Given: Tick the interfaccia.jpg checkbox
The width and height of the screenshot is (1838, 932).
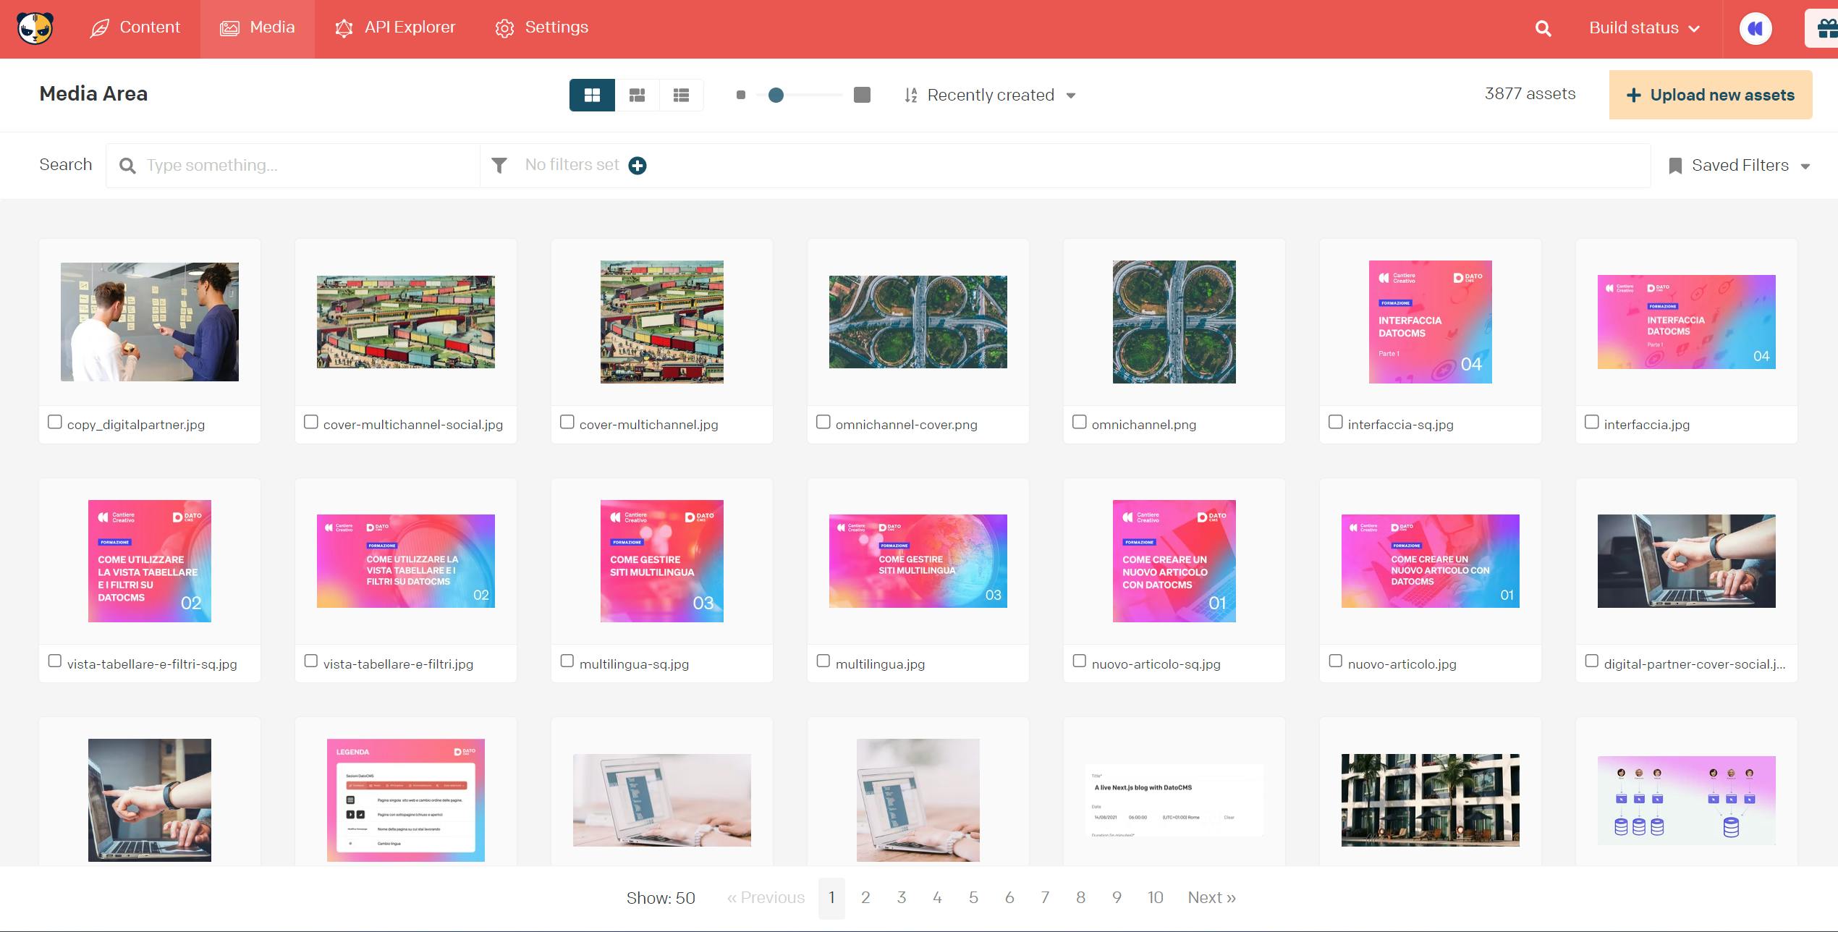Looking at the screenshot, I should pyautogui.click(x=1592, y=422).
